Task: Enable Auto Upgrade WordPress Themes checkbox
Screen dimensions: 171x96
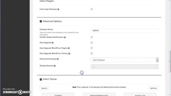Action: [x=92, y=54]
